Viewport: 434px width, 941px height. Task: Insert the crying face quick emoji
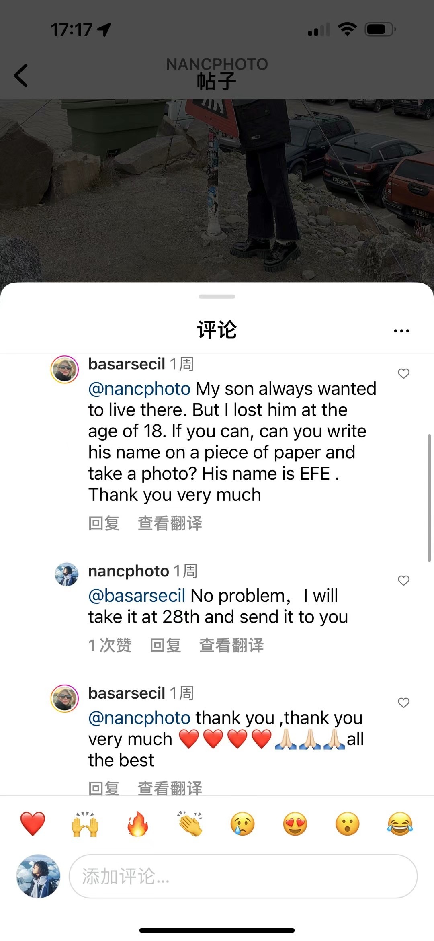pos(242,824)
